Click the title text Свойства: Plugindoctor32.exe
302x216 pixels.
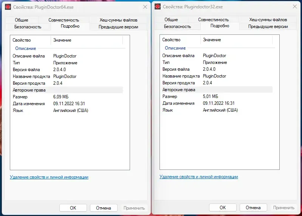(193, 7)
